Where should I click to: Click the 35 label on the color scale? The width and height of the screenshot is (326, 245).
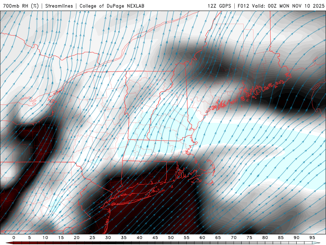pos(124,238)
